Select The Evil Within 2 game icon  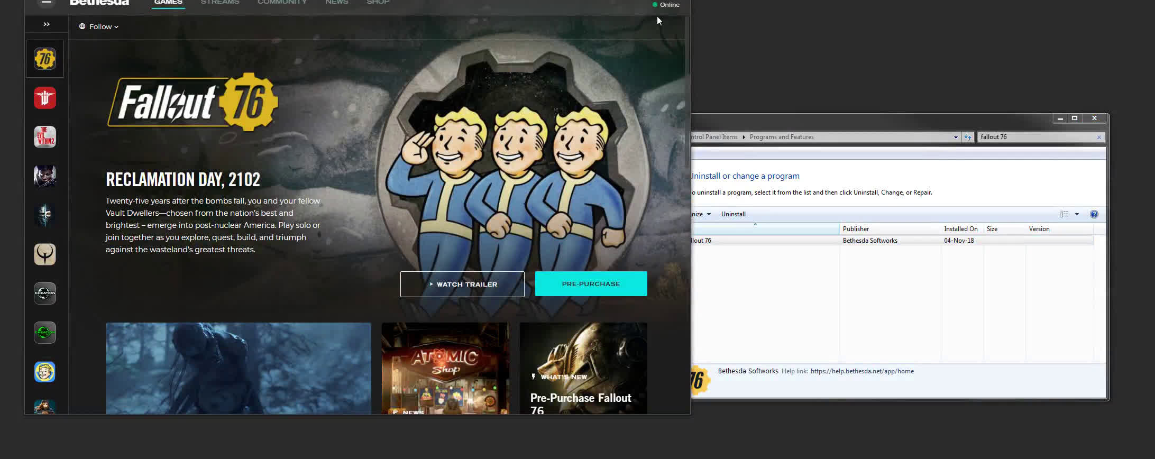pyautogui.click(x=45, y=137)
